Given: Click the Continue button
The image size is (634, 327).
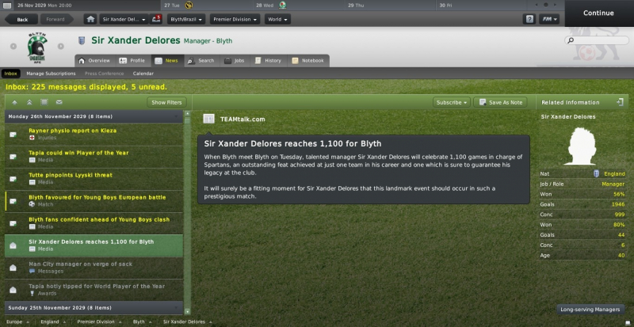Looking at the screenshot, I should tap(598, 13).
